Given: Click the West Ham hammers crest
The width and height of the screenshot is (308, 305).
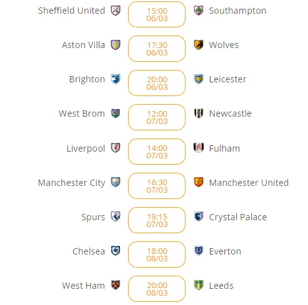Looking at the screenshot, I should [x=116, y=285].
